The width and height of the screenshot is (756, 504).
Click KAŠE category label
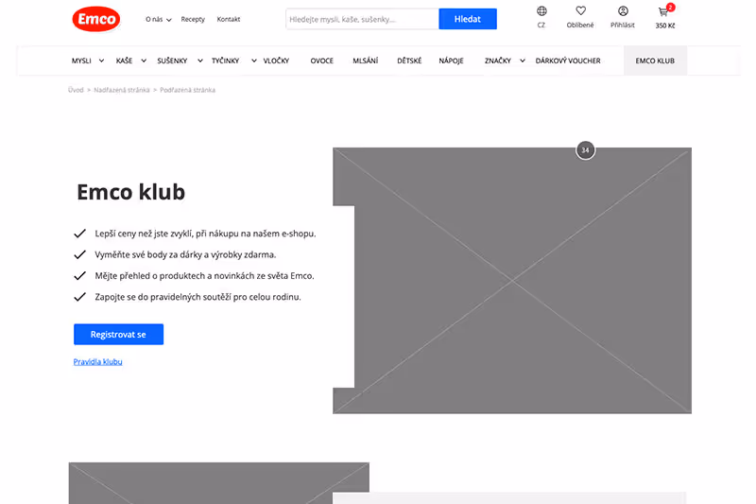click(125, 61)
